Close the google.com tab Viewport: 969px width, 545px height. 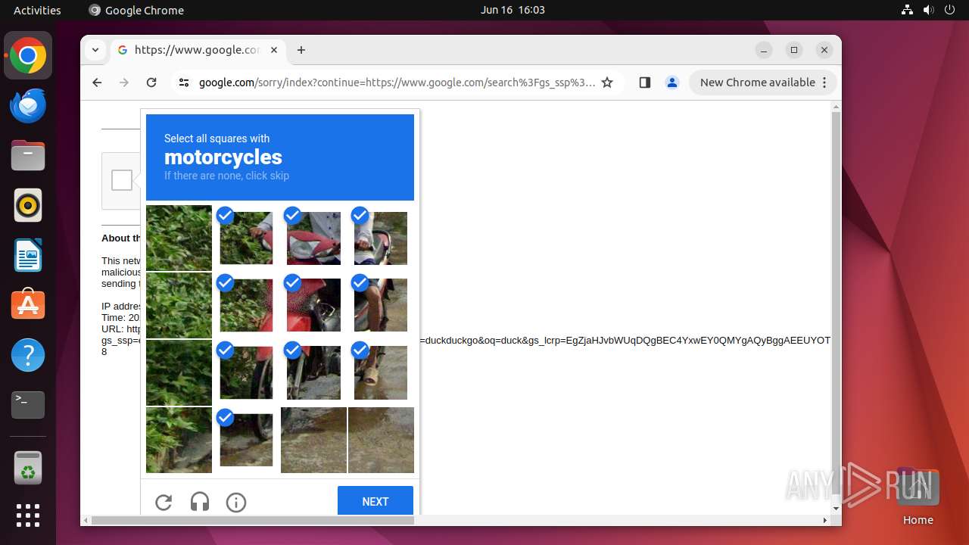(x=274, y=50)
